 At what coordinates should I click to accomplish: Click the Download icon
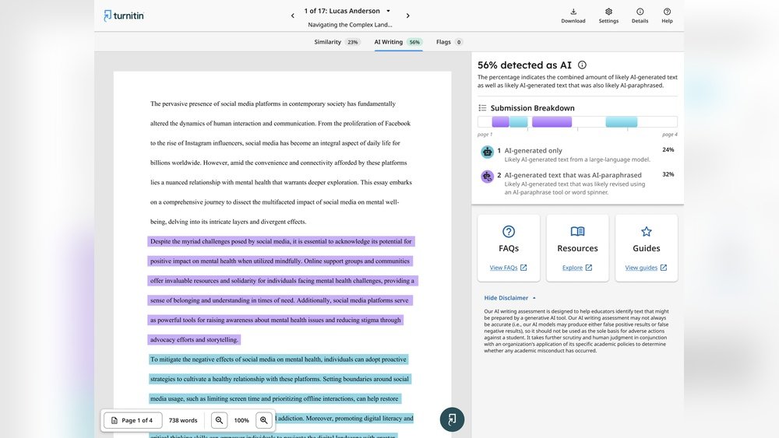pyautogui.click(x=573, y=12)
